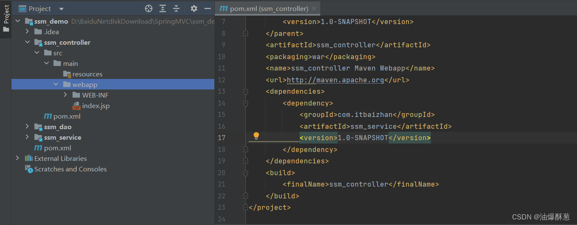Click the war packaging value

[319, 57]
